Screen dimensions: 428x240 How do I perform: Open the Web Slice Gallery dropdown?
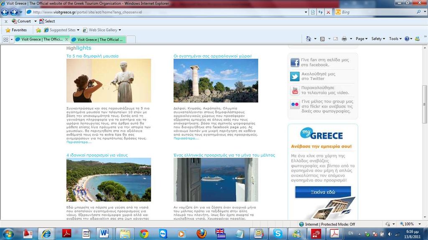click(x=102, y=30)
